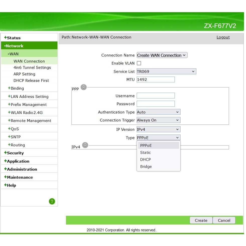Click the green help question mark icon
The image size is (246, 246).
click(x=52, y=201)
